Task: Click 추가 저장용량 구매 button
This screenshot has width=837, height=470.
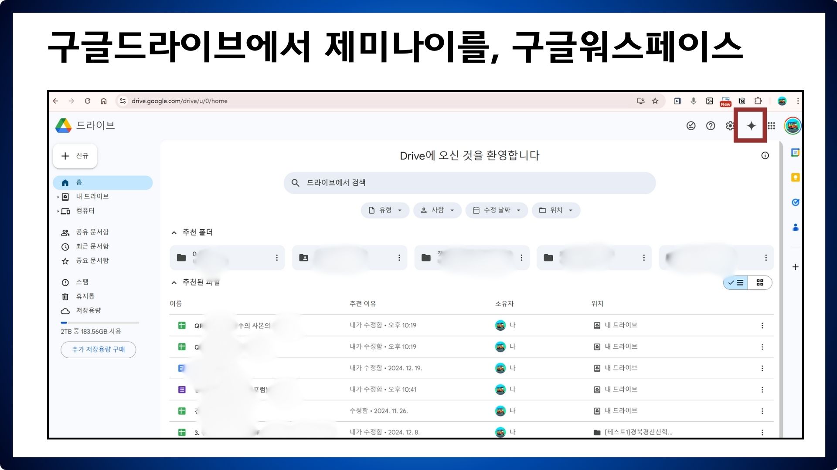Action: [x=98, y=349]
